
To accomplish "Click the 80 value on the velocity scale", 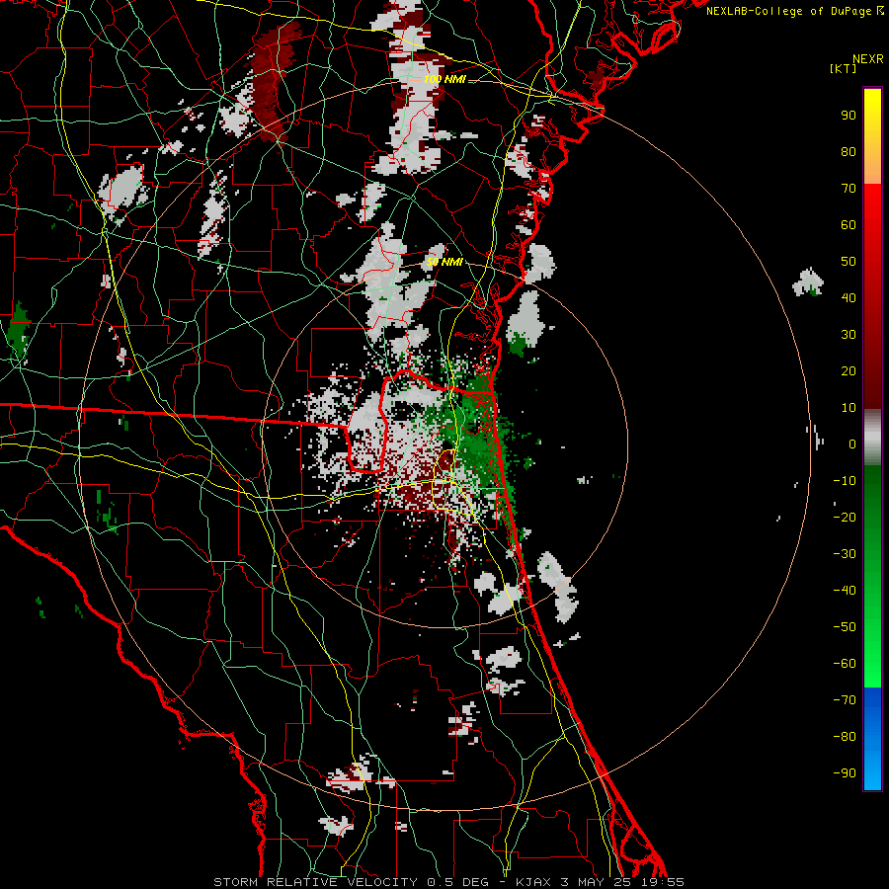I will (849, 152).
